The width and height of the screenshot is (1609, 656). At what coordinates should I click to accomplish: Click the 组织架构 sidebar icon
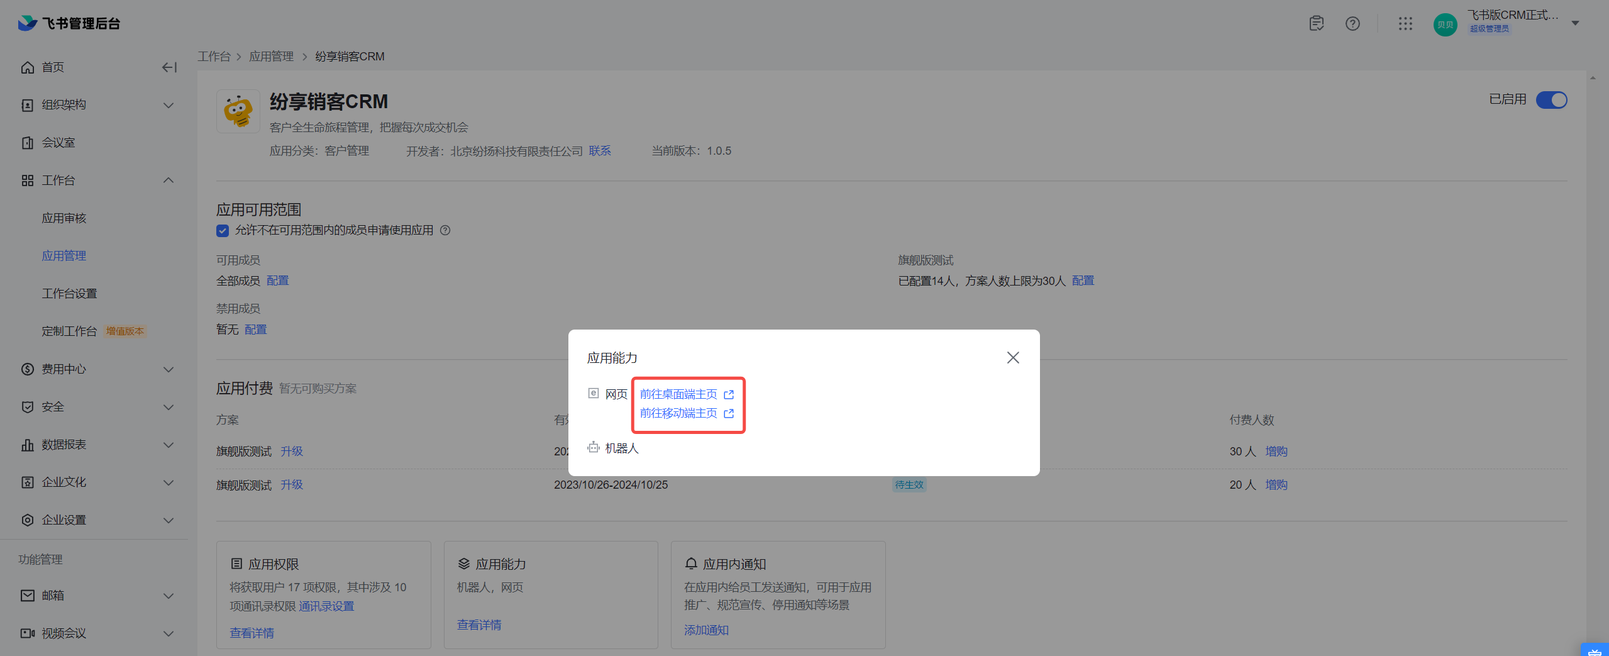click(28, 105)
